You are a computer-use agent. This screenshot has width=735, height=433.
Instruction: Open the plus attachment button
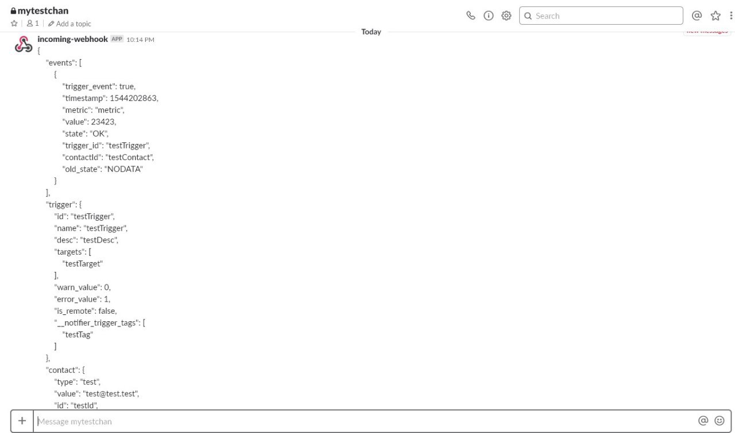coord(22,421)
